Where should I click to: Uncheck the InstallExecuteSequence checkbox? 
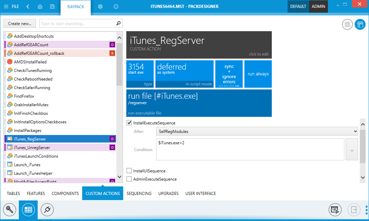(x=129, y=123)
